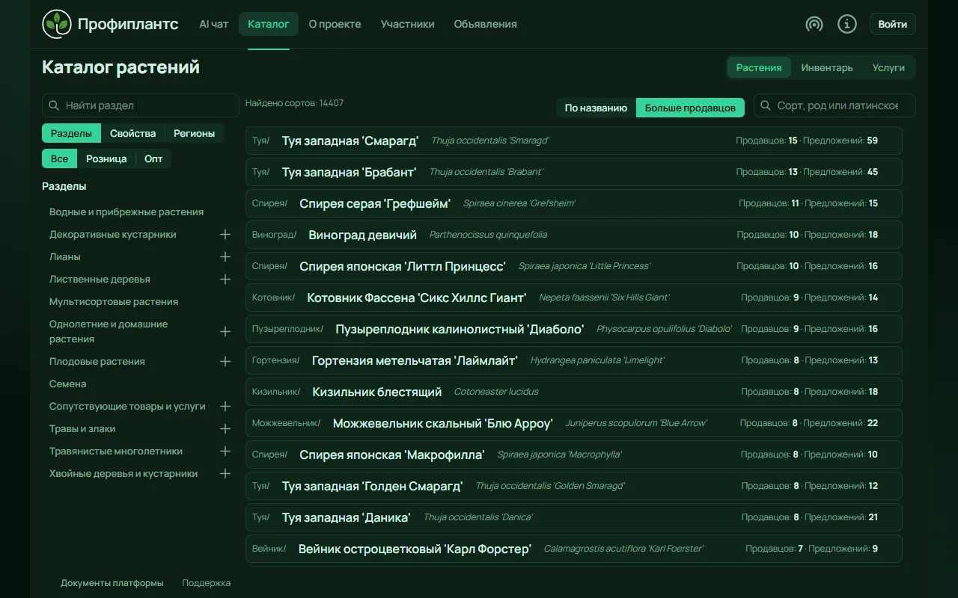Open Документы платформы link
Screen dimensions: 958x598
[x=112, y=583]
